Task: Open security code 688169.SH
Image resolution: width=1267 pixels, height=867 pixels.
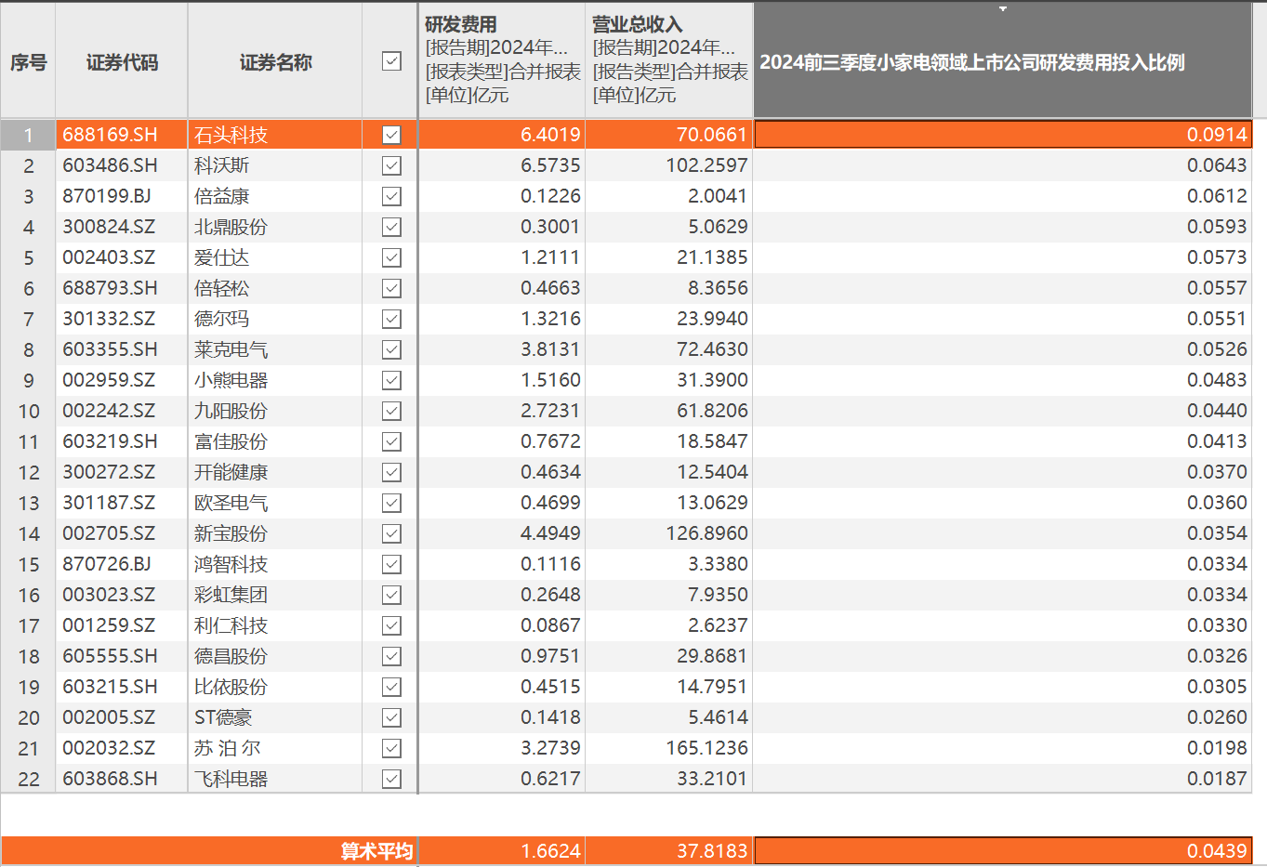Action: 110,135
